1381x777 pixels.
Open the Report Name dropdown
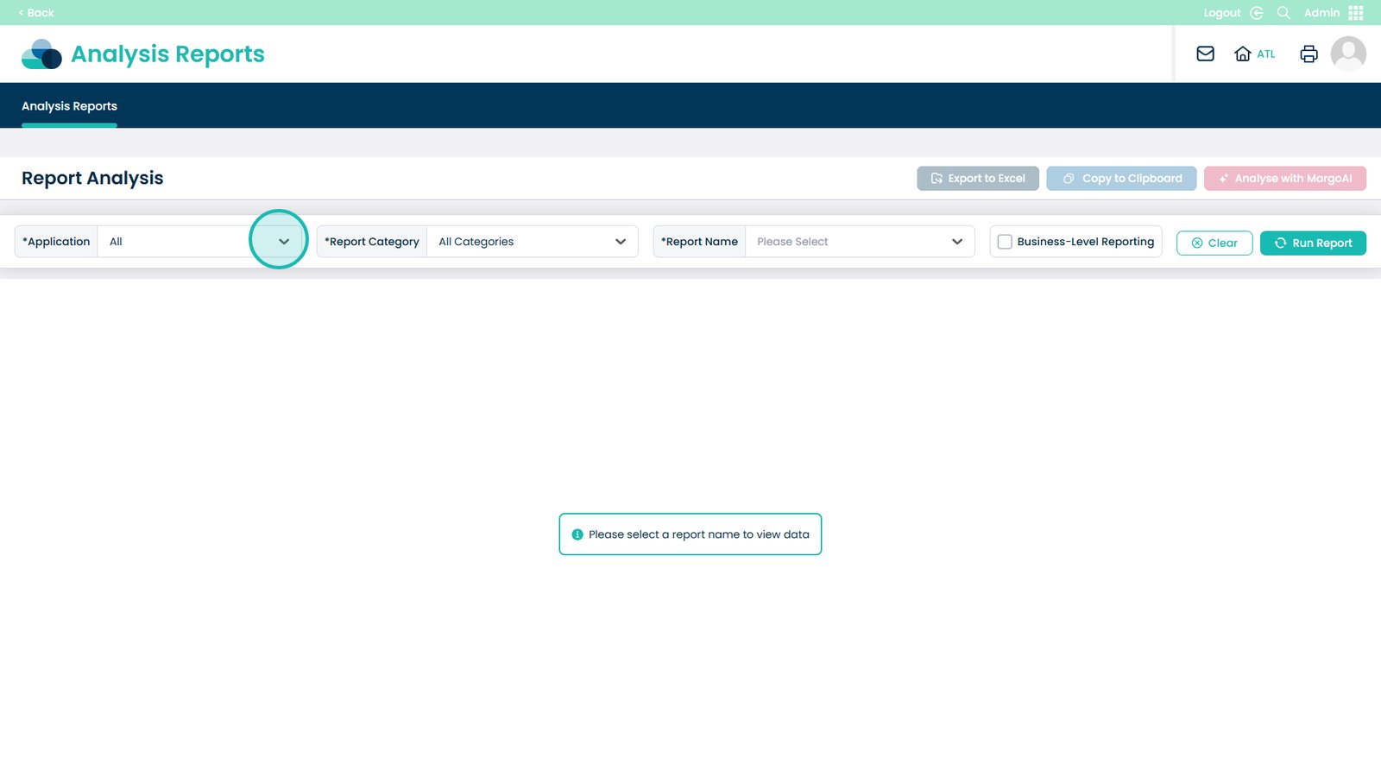point(860,242)
